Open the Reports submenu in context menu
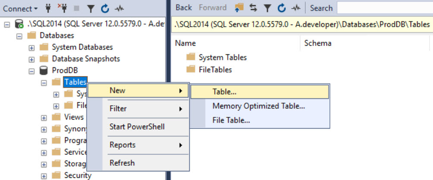This screenshot has height=180, width=433. pyautogui.click(x=138, y=145)
